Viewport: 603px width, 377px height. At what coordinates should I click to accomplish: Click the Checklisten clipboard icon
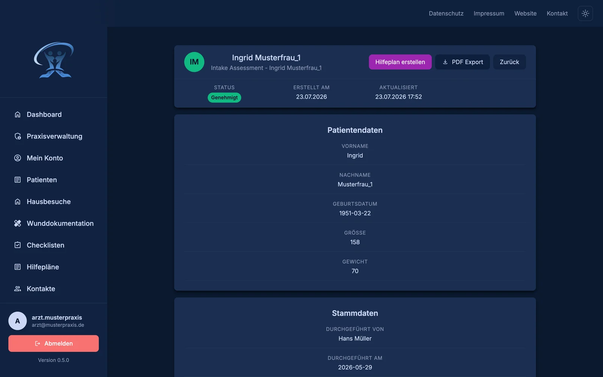click(x=17, y=245)
